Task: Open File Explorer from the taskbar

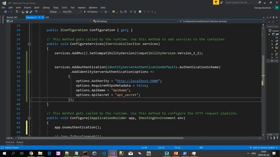Action: pyautogui.click(x=40, y=153)
